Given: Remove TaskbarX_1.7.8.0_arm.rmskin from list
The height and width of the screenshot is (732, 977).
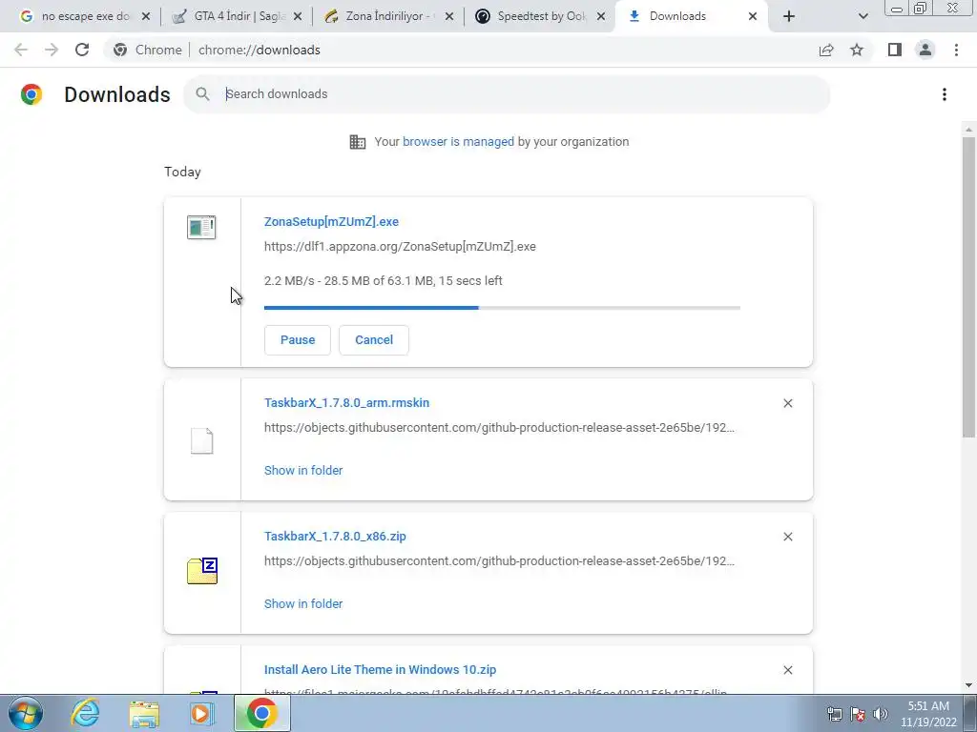Looking at the screenshot, I should pyautogui.click(x=788, y=403).
